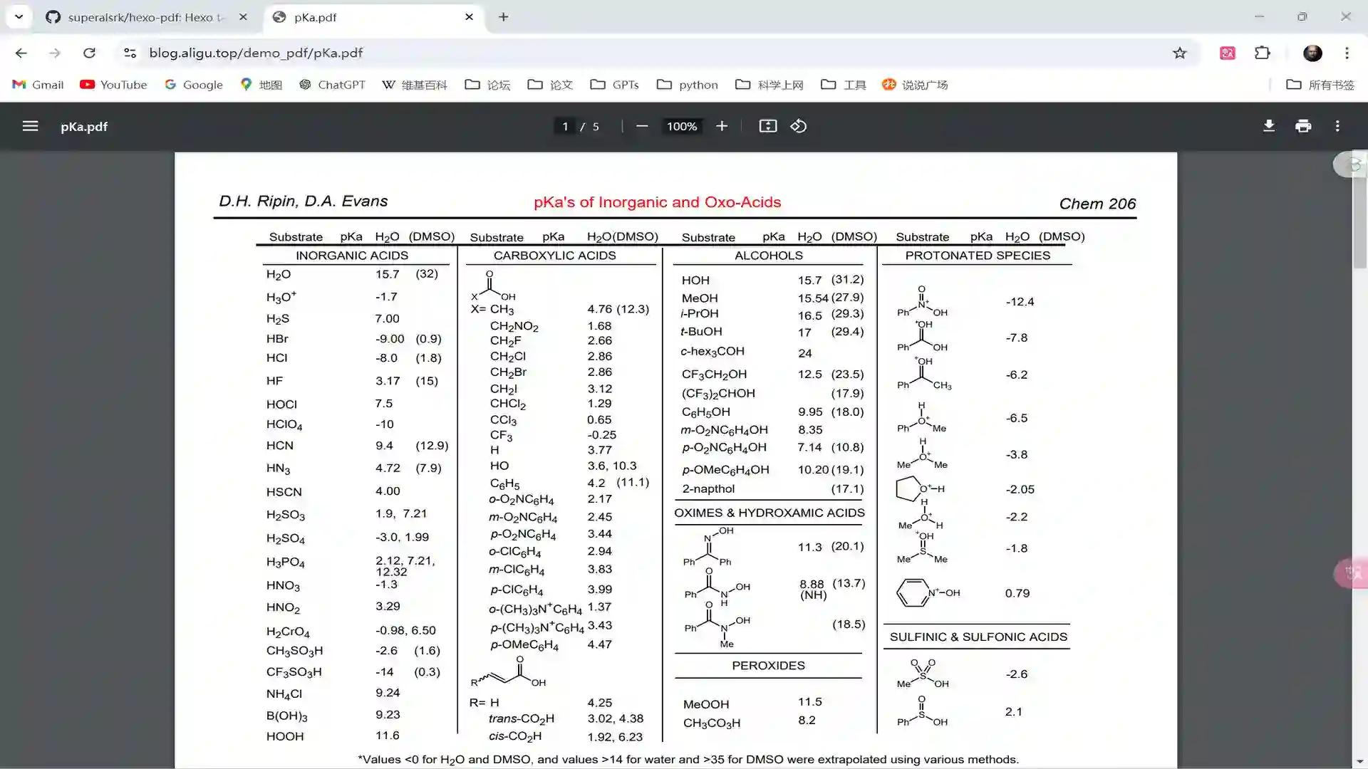Click the fit to page icon

coord(767,126)
